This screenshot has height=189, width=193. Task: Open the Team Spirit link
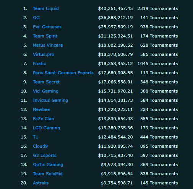(x=45, y=36)
